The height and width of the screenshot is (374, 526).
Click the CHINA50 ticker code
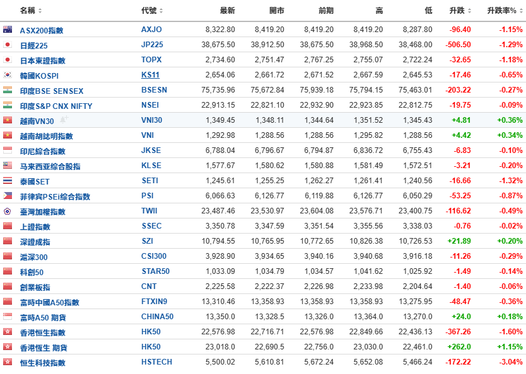(x=157, y=317)
